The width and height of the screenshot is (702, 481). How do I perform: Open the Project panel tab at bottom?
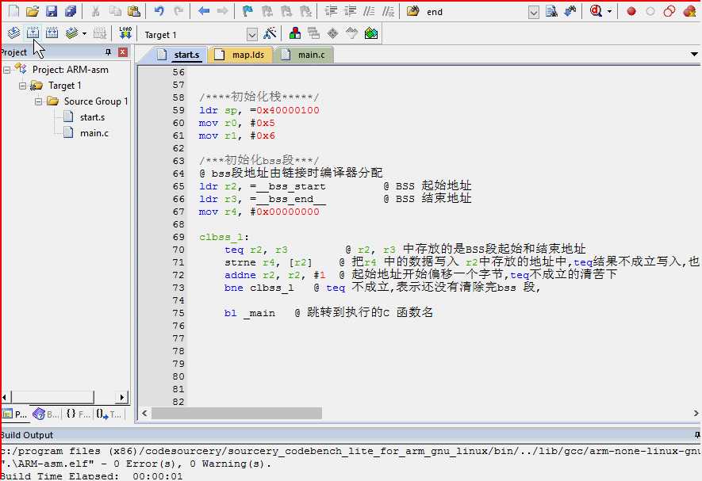(x=15, y=414)
